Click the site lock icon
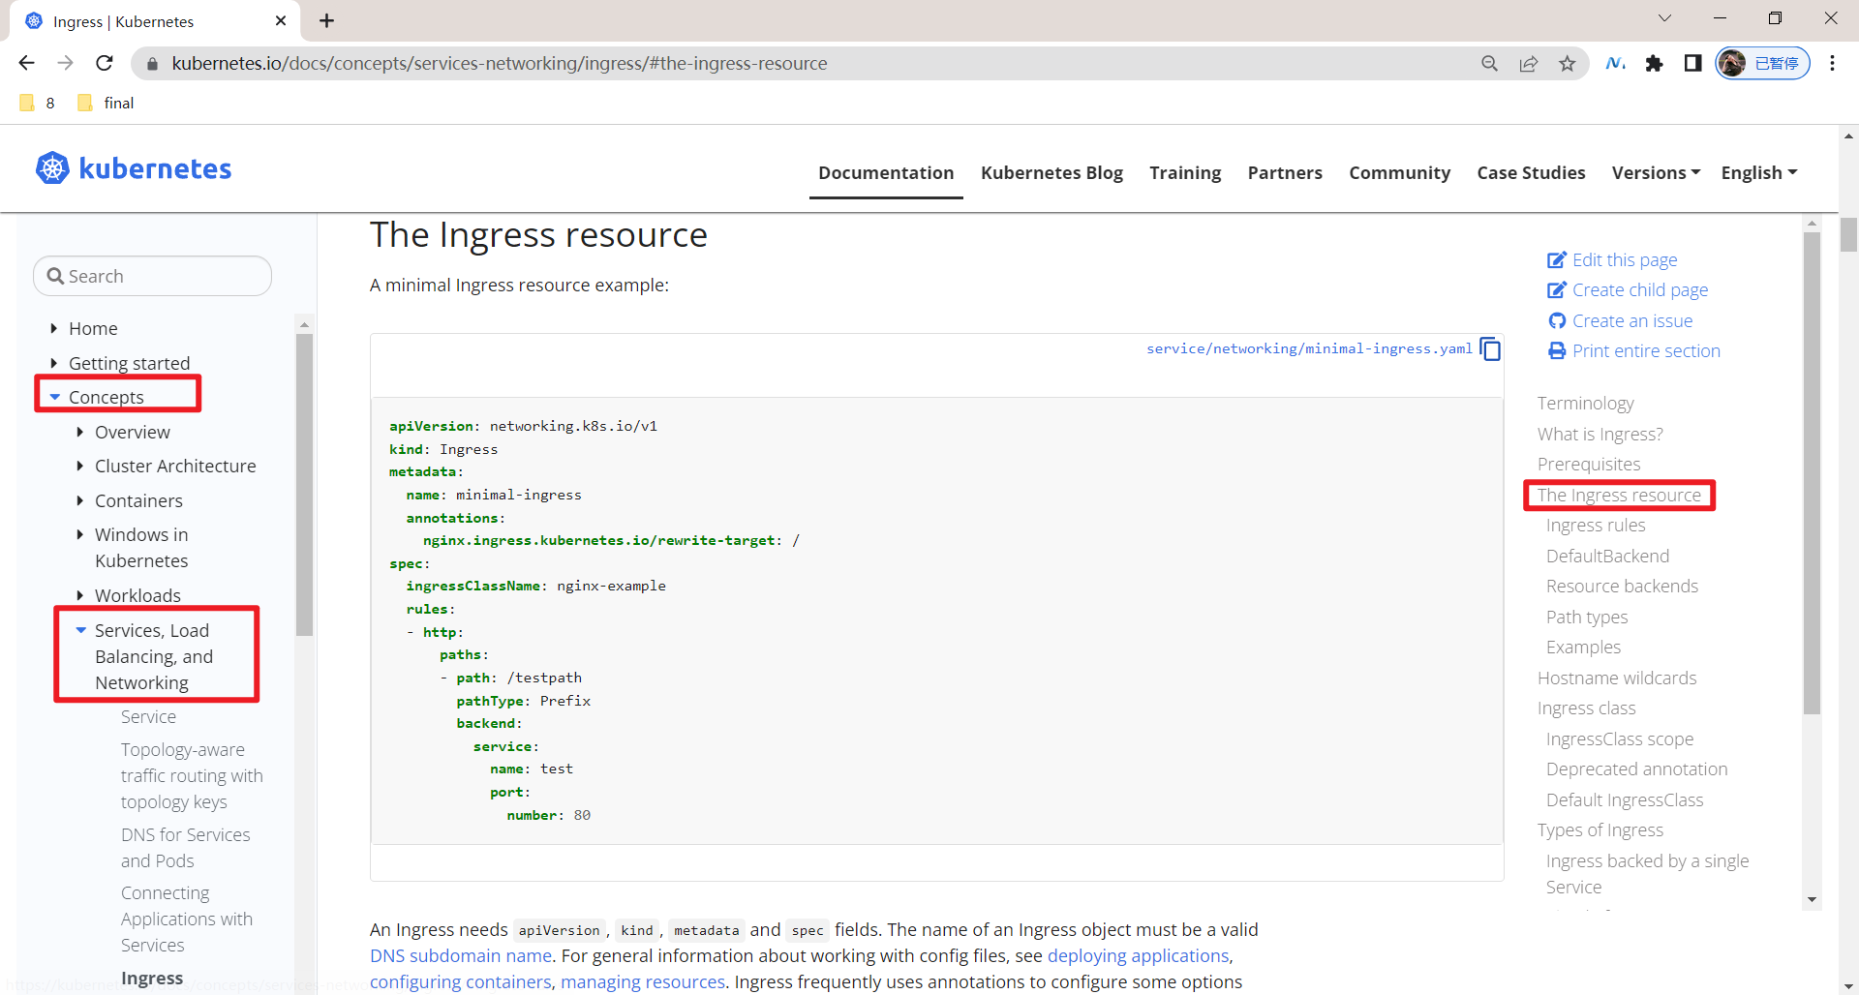The image size is (1859, 995). click(151, 64)
